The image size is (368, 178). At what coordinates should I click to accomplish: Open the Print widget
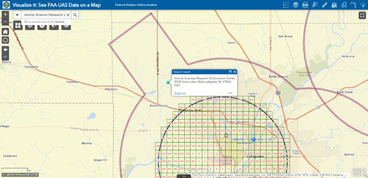tap(305, 5)
